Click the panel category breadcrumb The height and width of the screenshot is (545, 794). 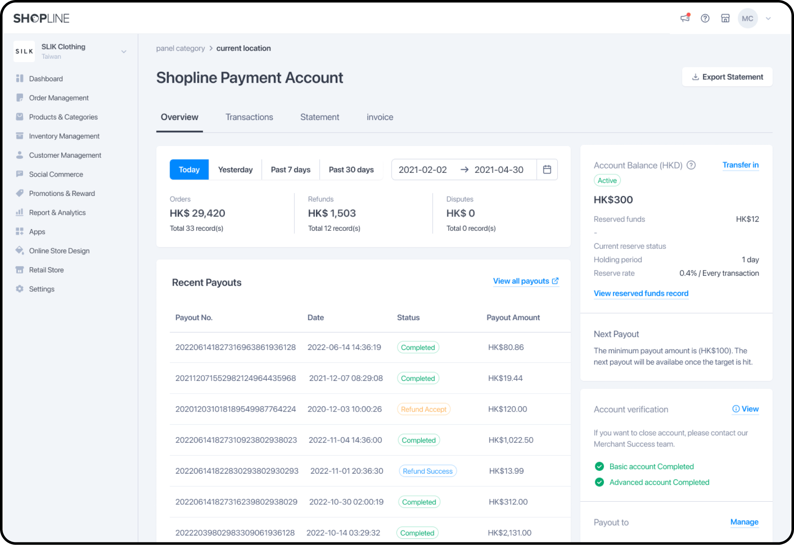[x=180, y=48]
